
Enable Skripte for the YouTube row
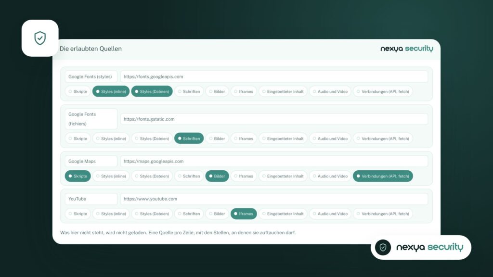click(78, 214)
